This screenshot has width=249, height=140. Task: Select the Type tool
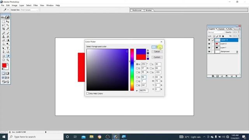pos(8,48)
